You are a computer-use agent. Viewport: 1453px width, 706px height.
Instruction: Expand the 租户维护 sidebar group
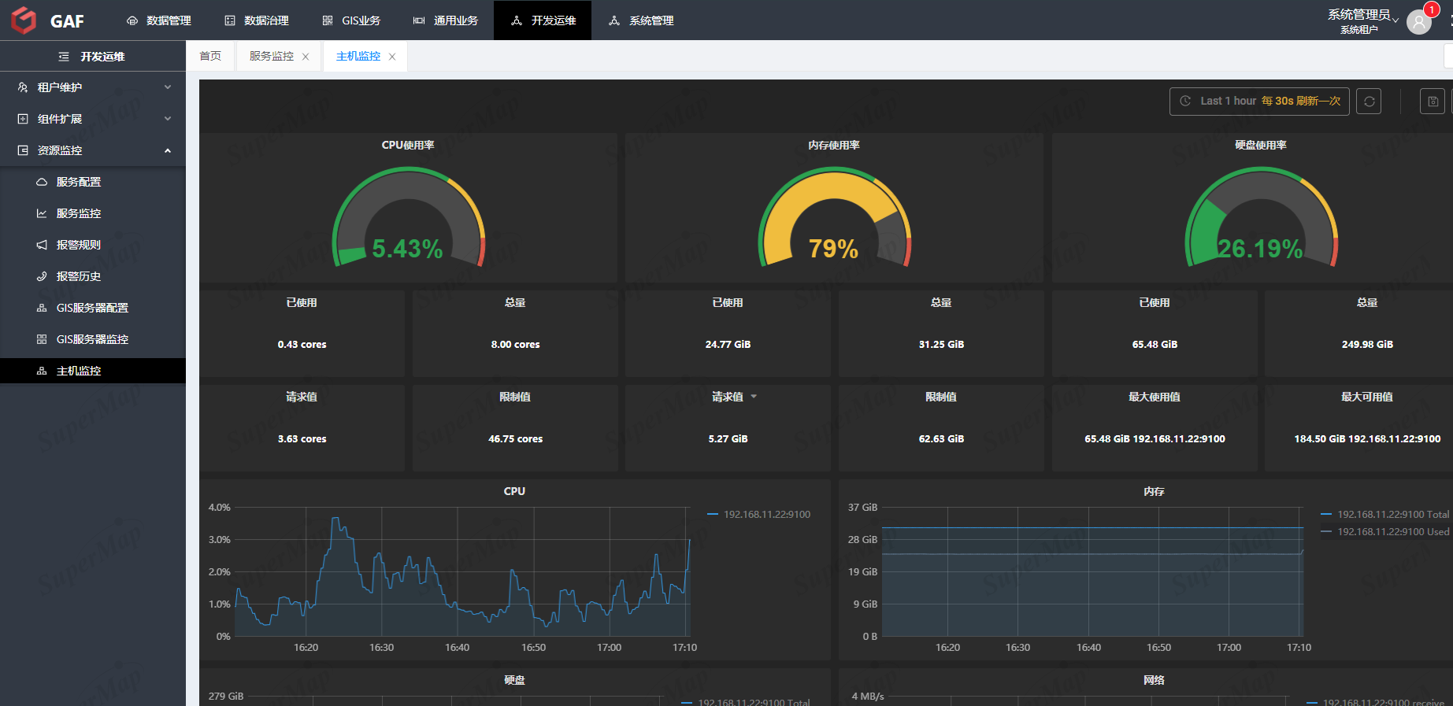tap(93, 87)
